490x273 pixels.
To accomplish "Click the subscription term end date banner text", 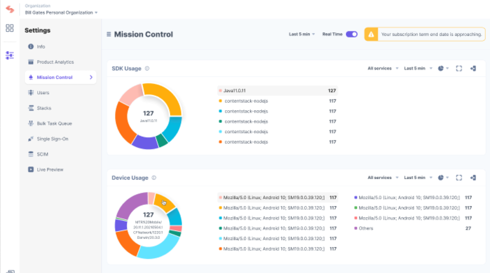I will [431, 34].
